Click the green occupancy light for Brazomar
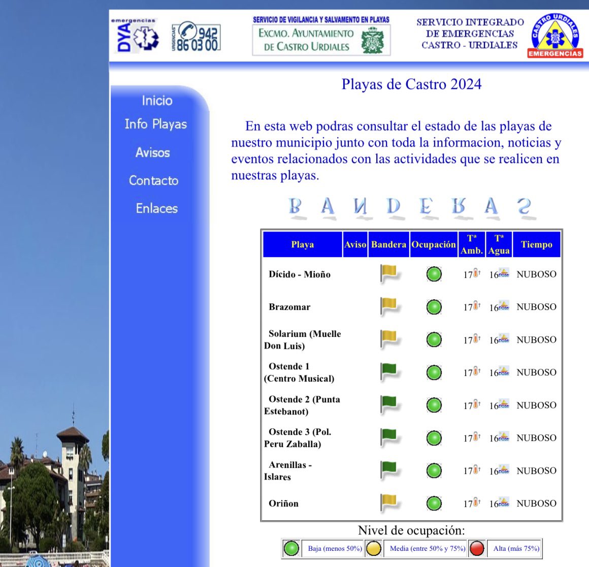This screenshot has height=567, width=589. coord(434,307)
